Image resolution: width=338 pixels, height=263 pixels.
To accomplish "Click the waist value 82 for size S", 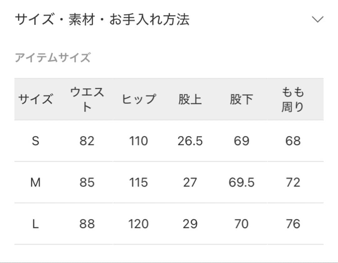I will pyautogui.click(x=87, y=141).
